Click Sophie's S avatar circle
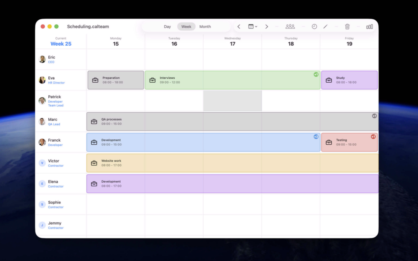The height and width of the screenshot is (261, 418). pos(42,204)
